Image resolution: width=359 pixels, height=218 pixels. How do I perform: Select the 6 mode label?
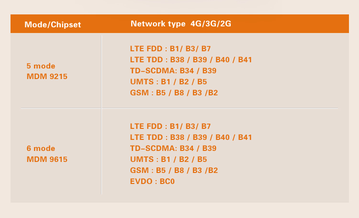point(41,149)
